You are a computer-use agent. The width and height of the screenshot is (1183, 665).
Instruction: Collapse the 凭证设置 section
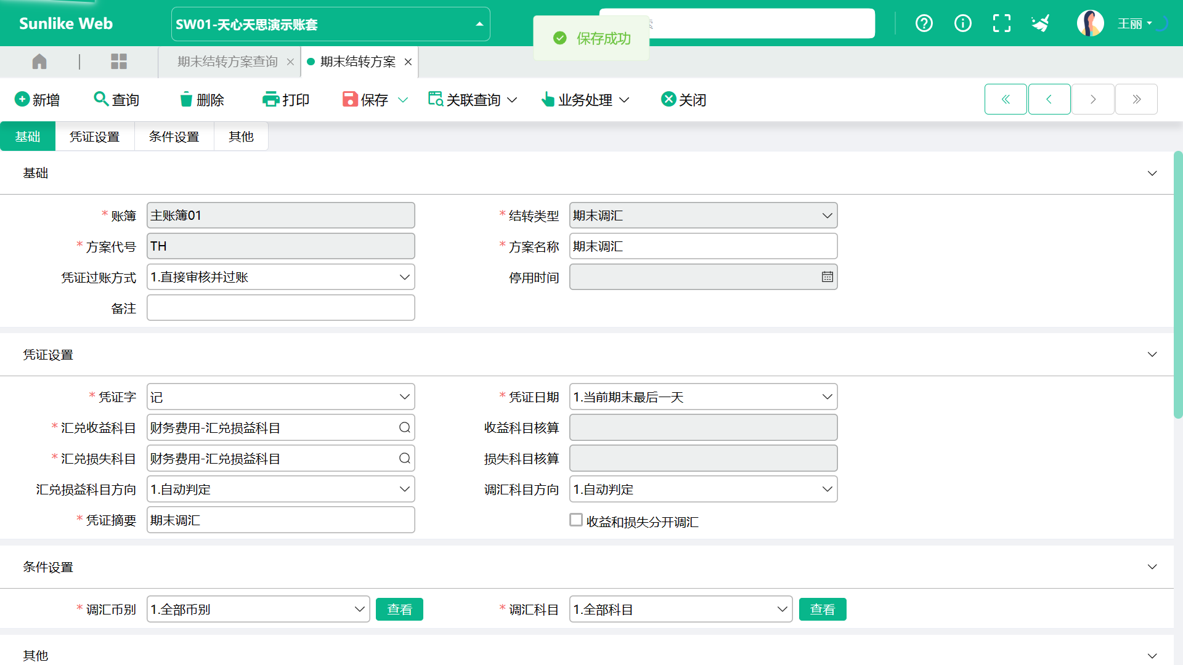click(1152, 355)
